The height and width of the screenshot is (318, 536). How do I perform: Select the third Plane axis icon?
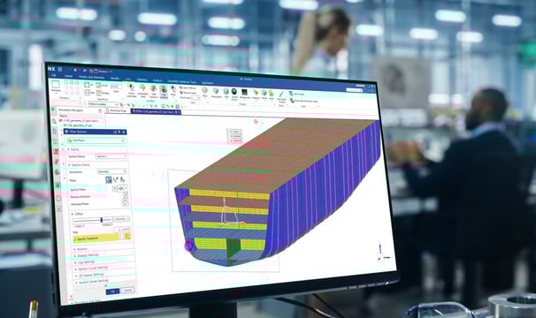[122, 179]
